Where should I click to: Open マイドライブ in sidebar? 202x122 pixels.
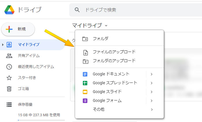pyautogui.click(x=32, y=45)
